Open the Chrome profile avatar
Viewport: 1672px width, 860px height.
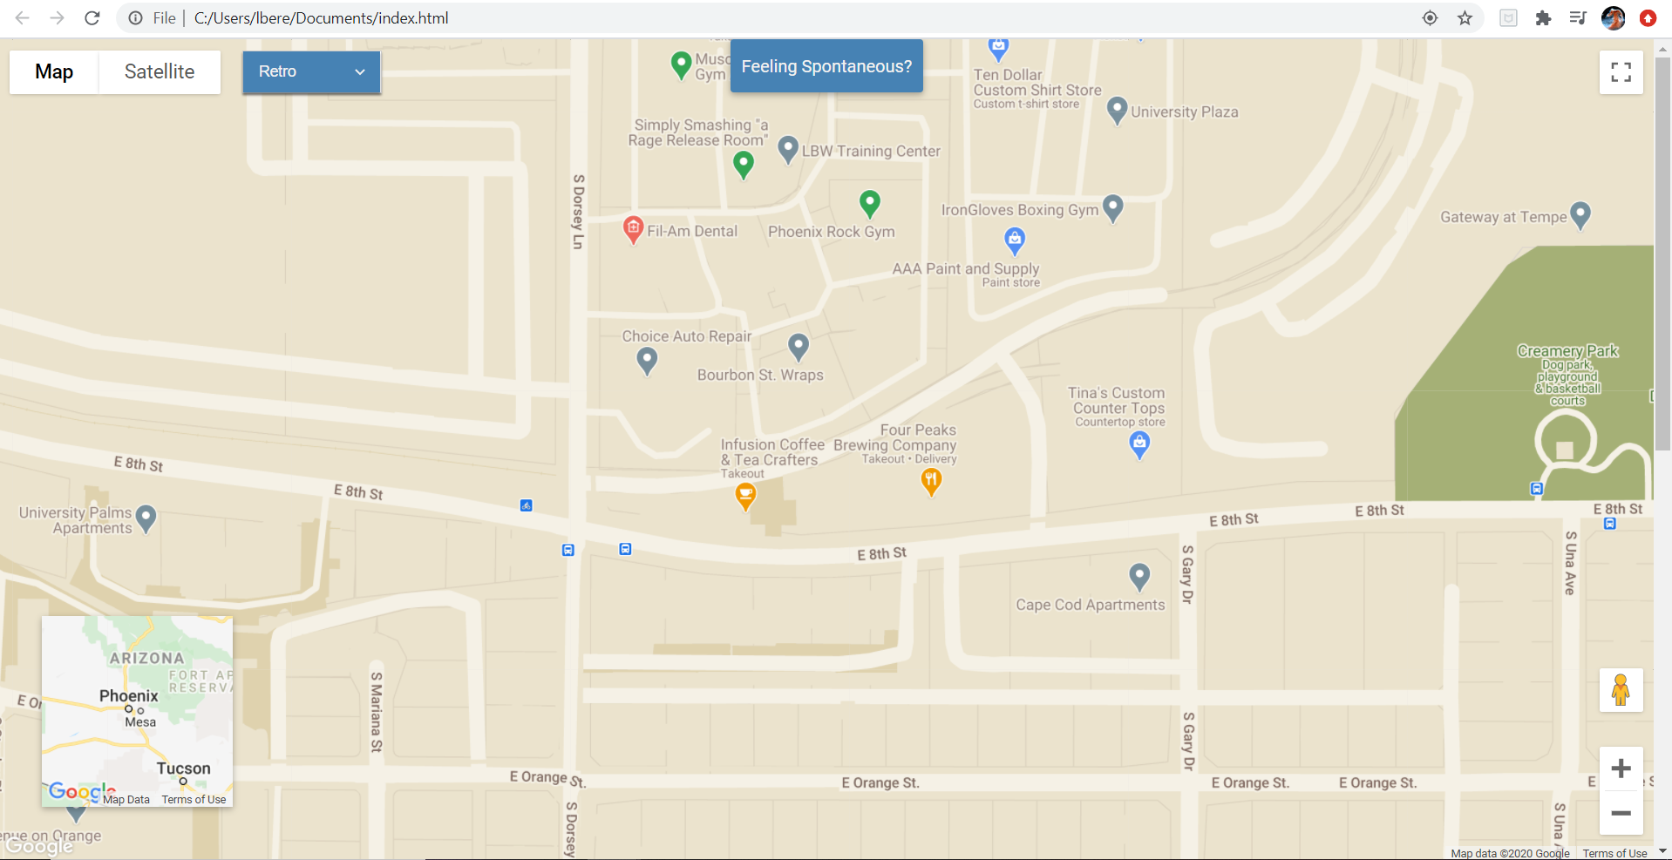(x=1613, y=18)
